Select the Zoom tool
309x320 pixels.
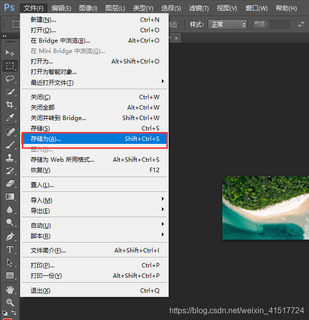10,302
